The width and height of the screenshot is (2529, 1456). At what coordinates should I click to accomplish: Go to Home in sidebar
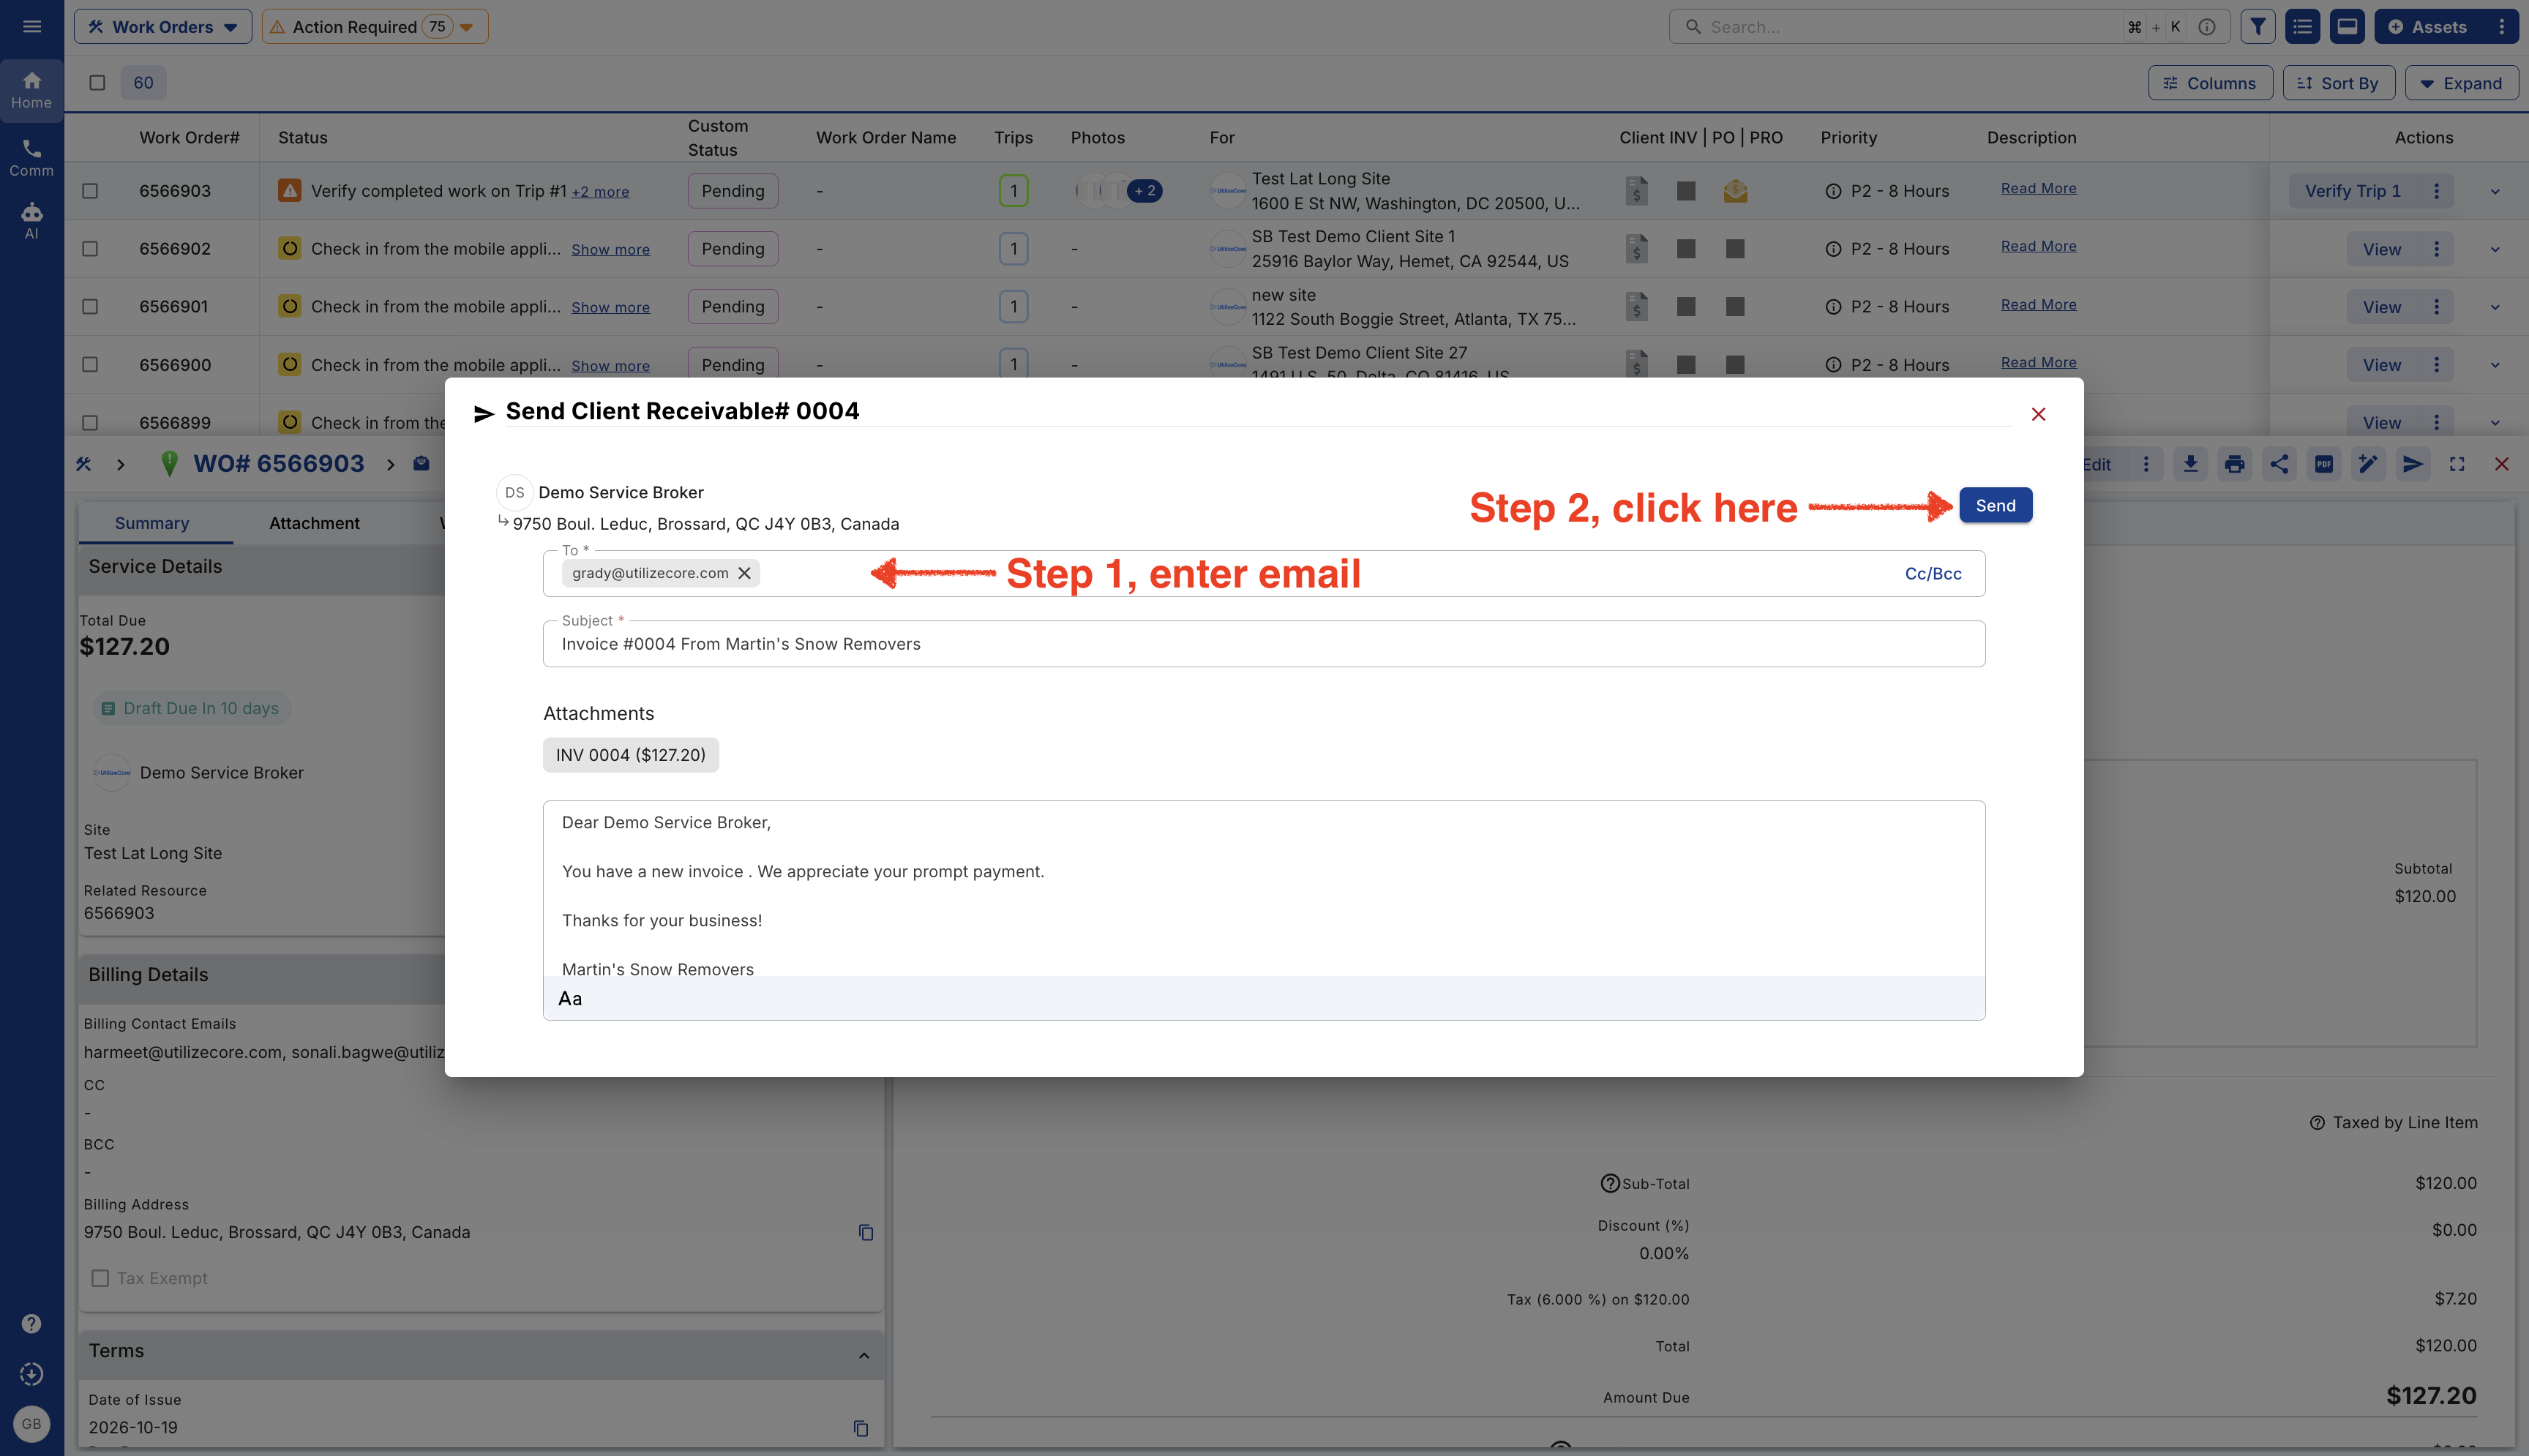pos(32,90)
